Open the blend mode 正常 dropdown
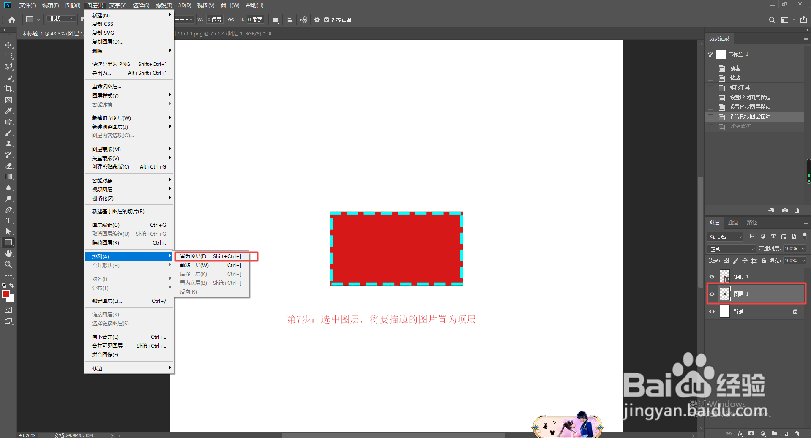Screen dimensions: 811x438 [x=732, y=249]
